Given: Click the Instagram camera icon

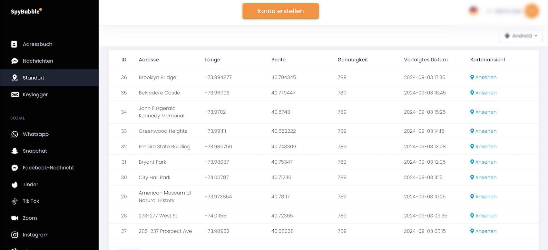Looking at the screenshot, I should pyautogui.click(x=15, y=235).
